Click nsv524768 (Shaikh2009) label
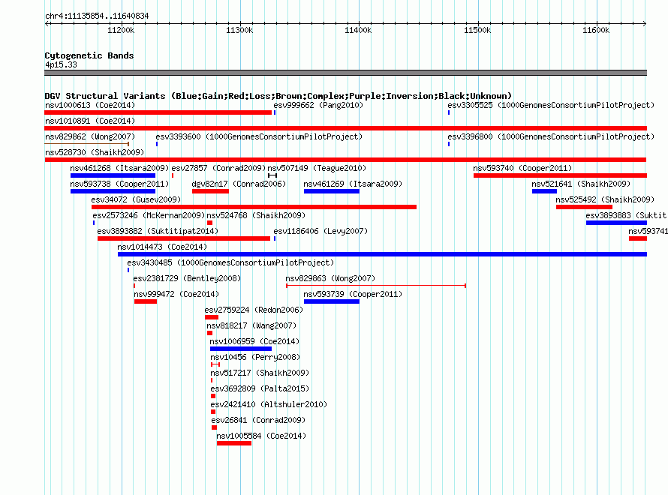Viewport: 668px width, 495px height. pos(256,215)
